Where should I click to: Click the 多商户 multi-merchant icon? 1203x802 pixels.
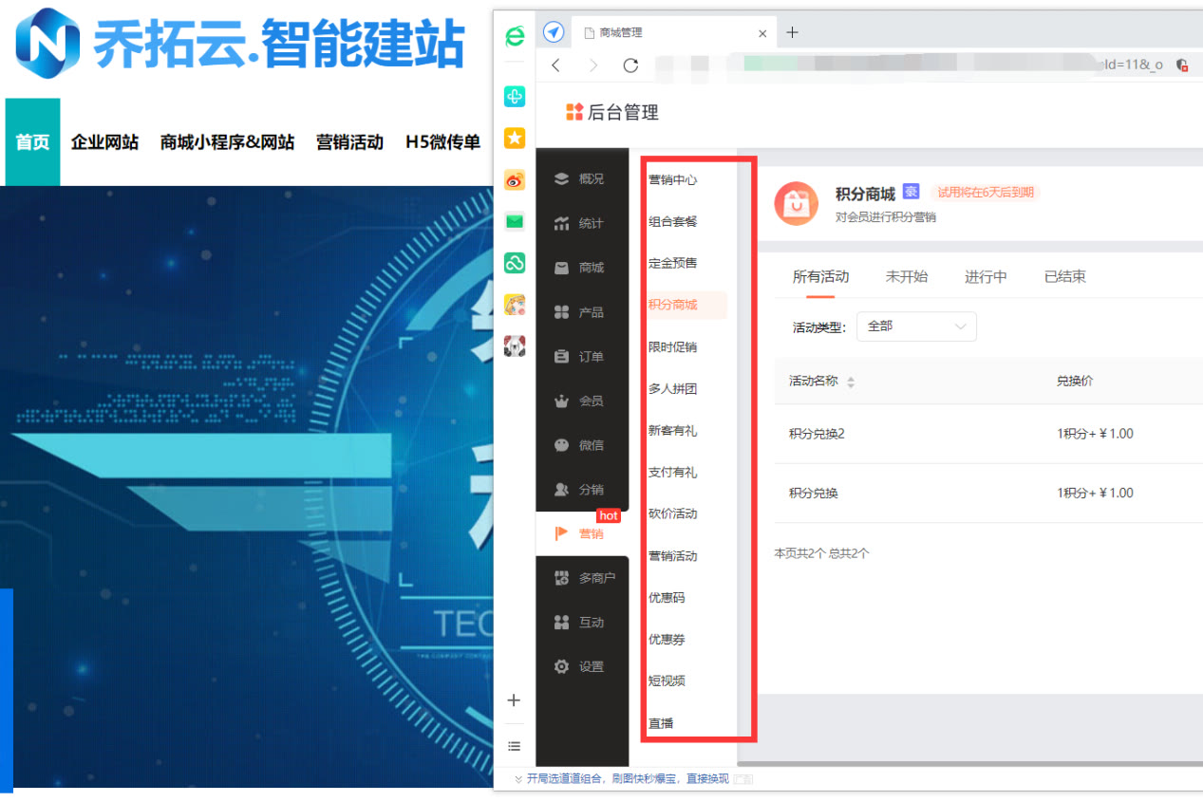pos(580,577)
